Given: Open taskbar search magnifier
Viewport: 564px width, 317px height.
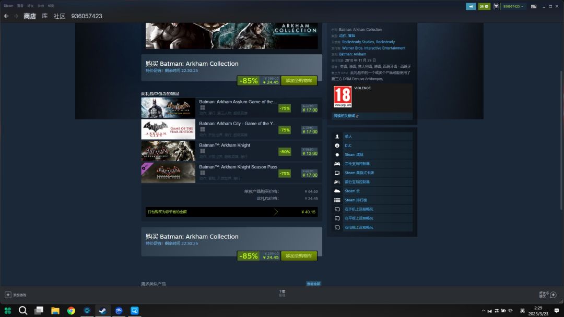Looking at the screenshot, I should click(23, 311).
